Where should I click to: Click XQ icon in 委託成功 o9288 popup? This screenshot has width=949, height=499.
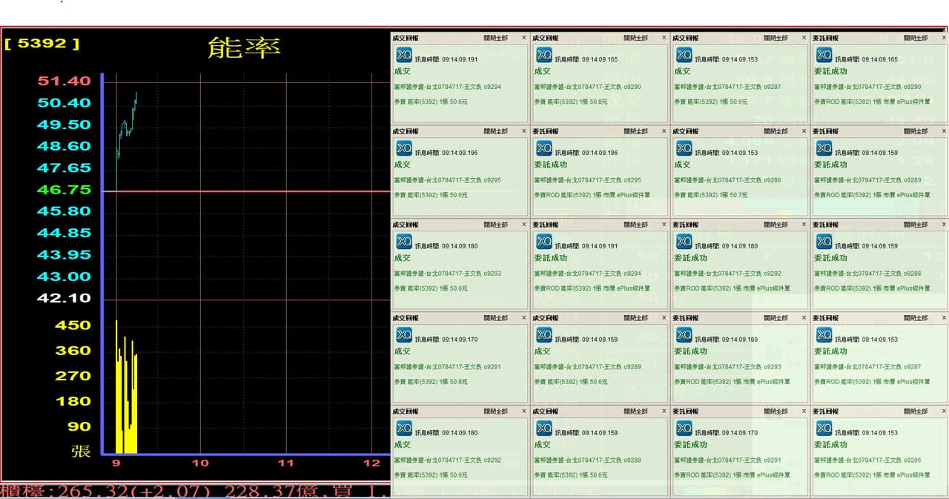(824, 242)
